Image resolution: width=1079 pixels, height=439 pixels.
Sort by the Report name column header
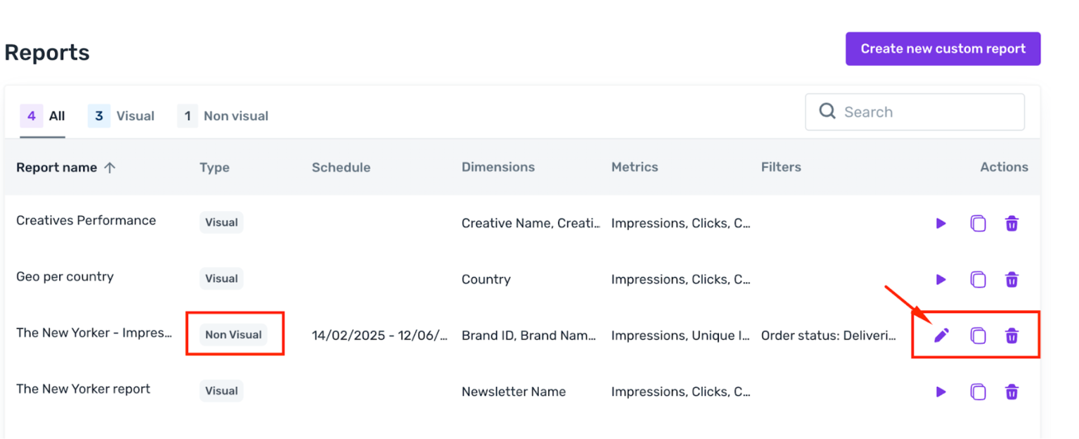[56, 168]
